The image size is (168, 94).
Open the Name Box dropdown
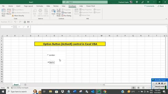[x=12, y=27]
